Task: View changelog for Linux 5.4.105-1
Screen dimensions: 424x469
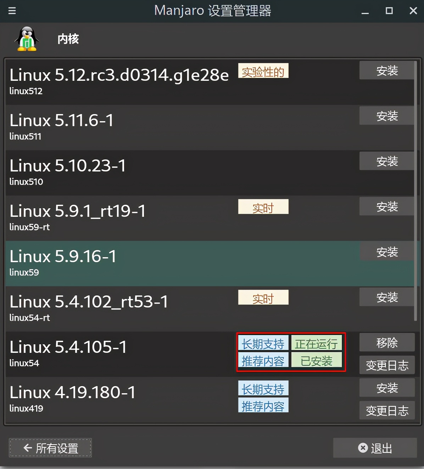Action: [387, 365]
